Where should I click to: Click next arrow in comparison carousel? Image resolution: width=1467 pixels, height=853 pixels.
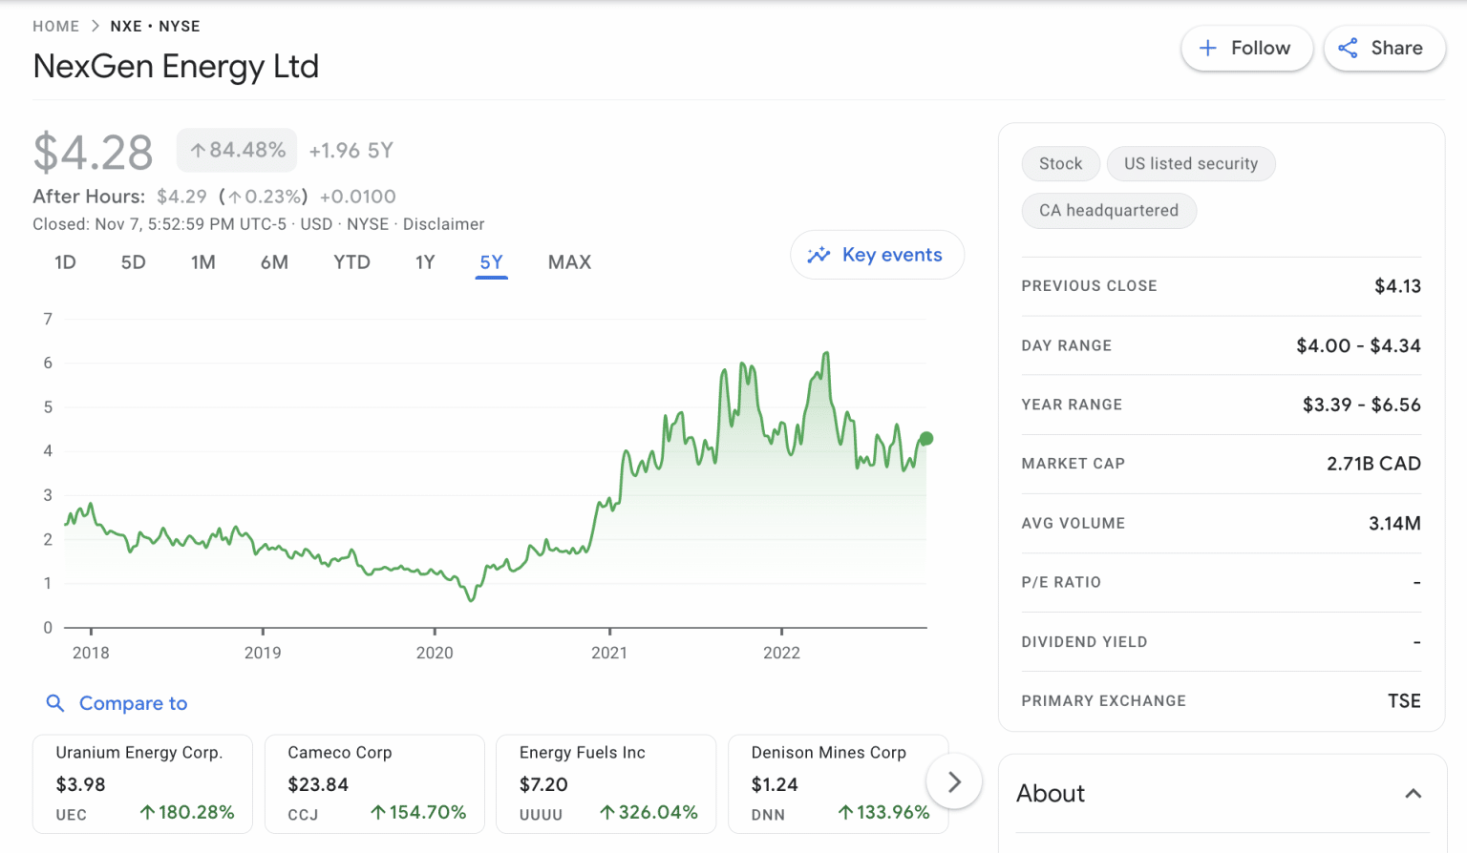953,782
